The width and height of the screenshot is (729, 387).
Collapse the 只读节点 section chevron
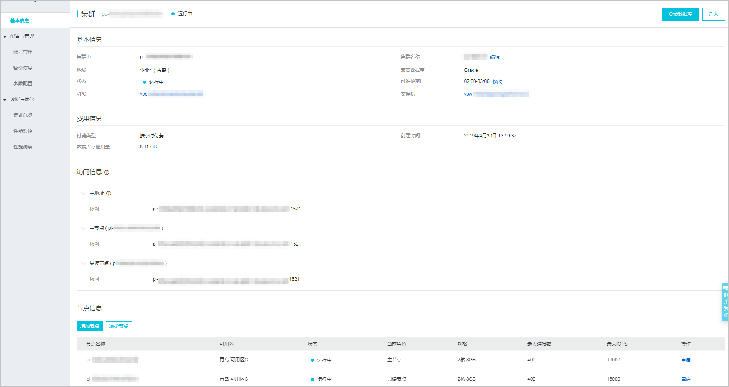pos(83,263)
